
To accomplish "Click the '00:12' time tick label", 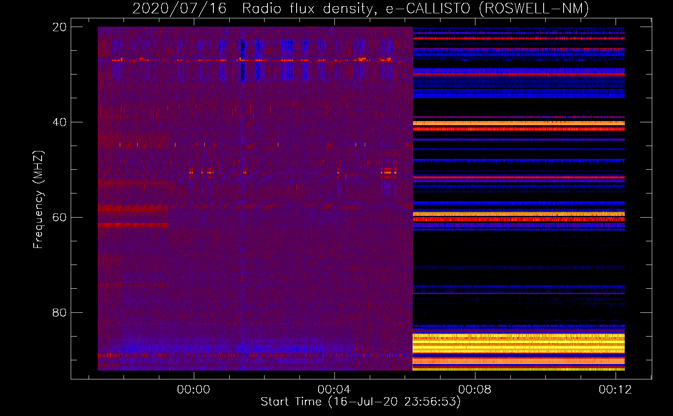I will (615, 390).
